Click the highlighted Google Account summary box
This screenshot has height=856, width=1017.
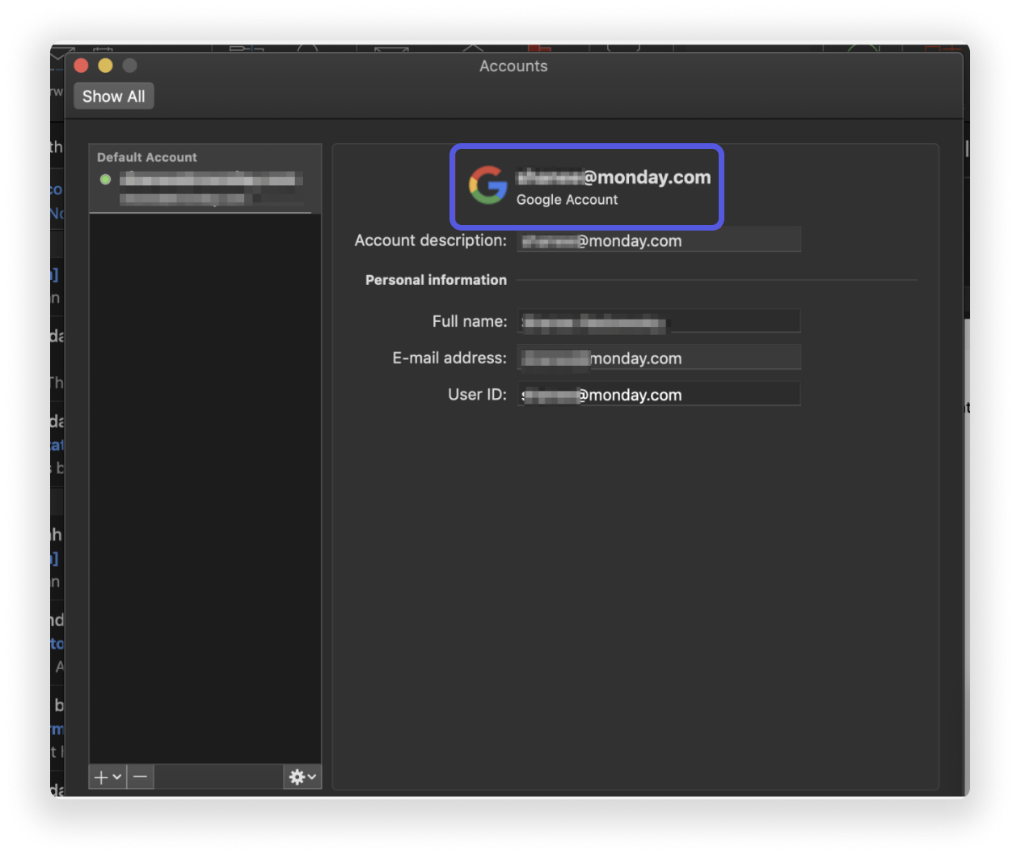586,187
